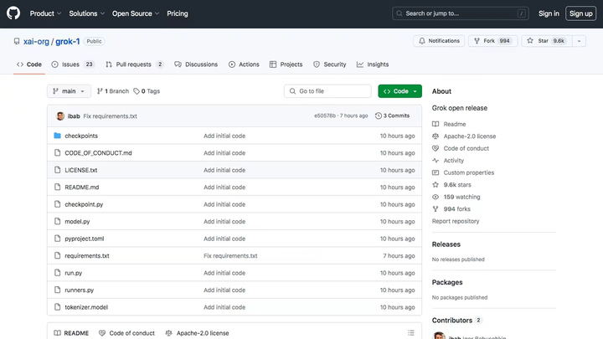Open run.py file
603x339 pixels.
pos(73,273)
